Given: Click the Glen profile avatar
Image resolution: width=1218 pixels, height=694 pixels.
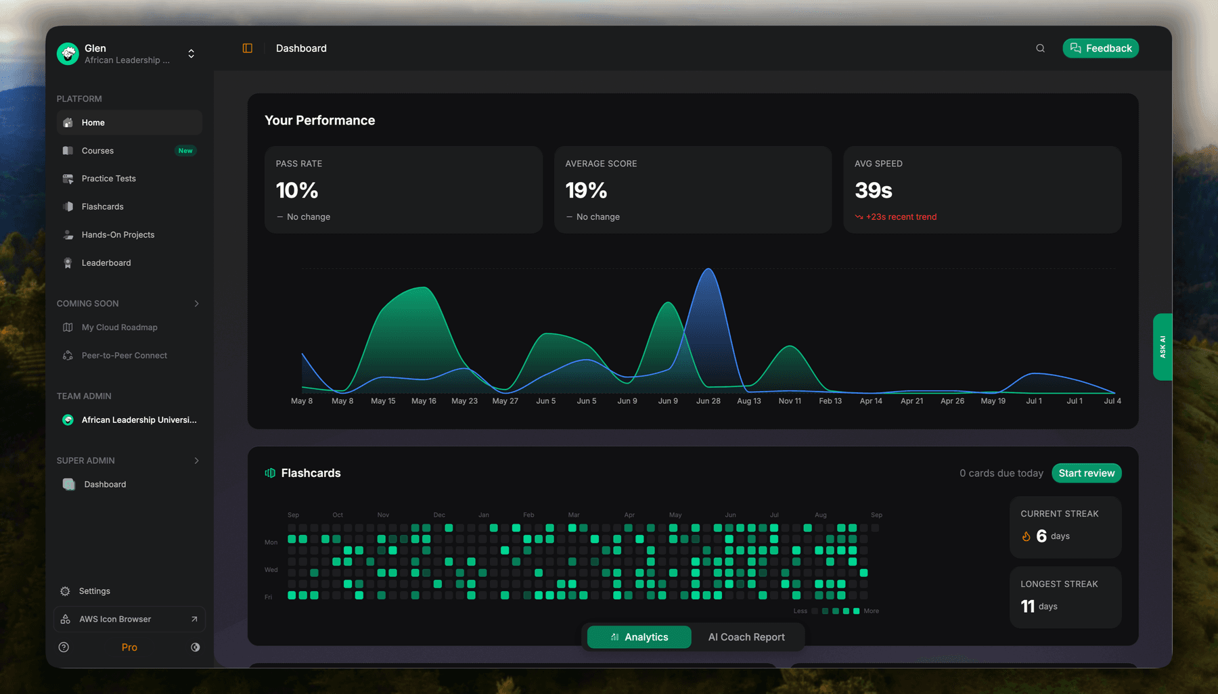Looking at the screenshot, I should click(68, 53).
